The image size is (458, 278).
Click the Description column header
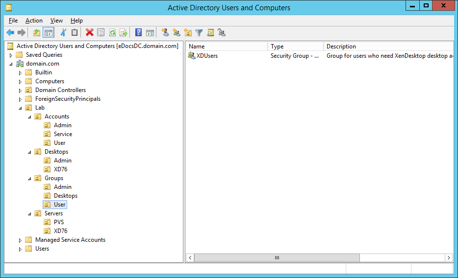click(x=387, y=46)
